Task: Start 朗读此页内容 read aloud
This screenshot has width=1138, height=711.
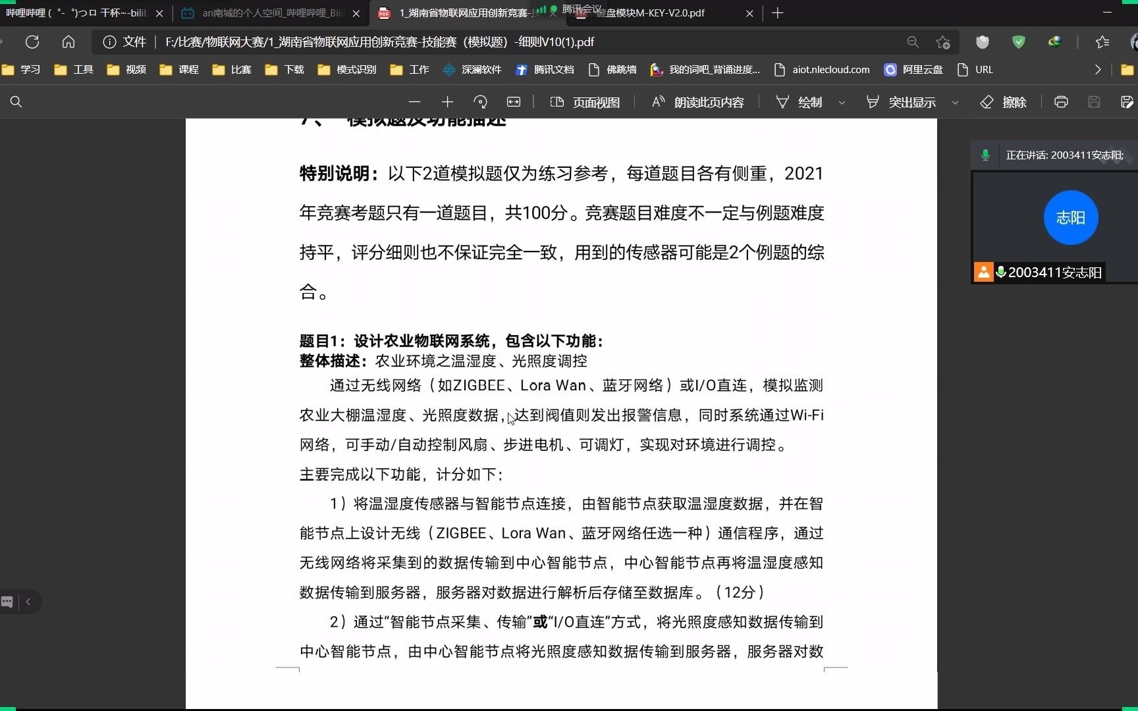Action: pyautogui.click(x=697, y=102)
